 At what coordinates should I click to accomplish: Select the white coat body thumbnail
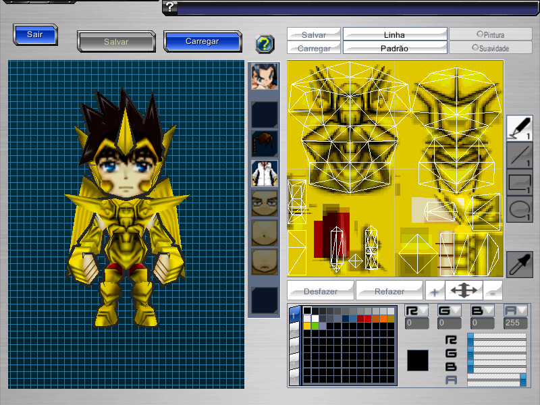[265, 173]
